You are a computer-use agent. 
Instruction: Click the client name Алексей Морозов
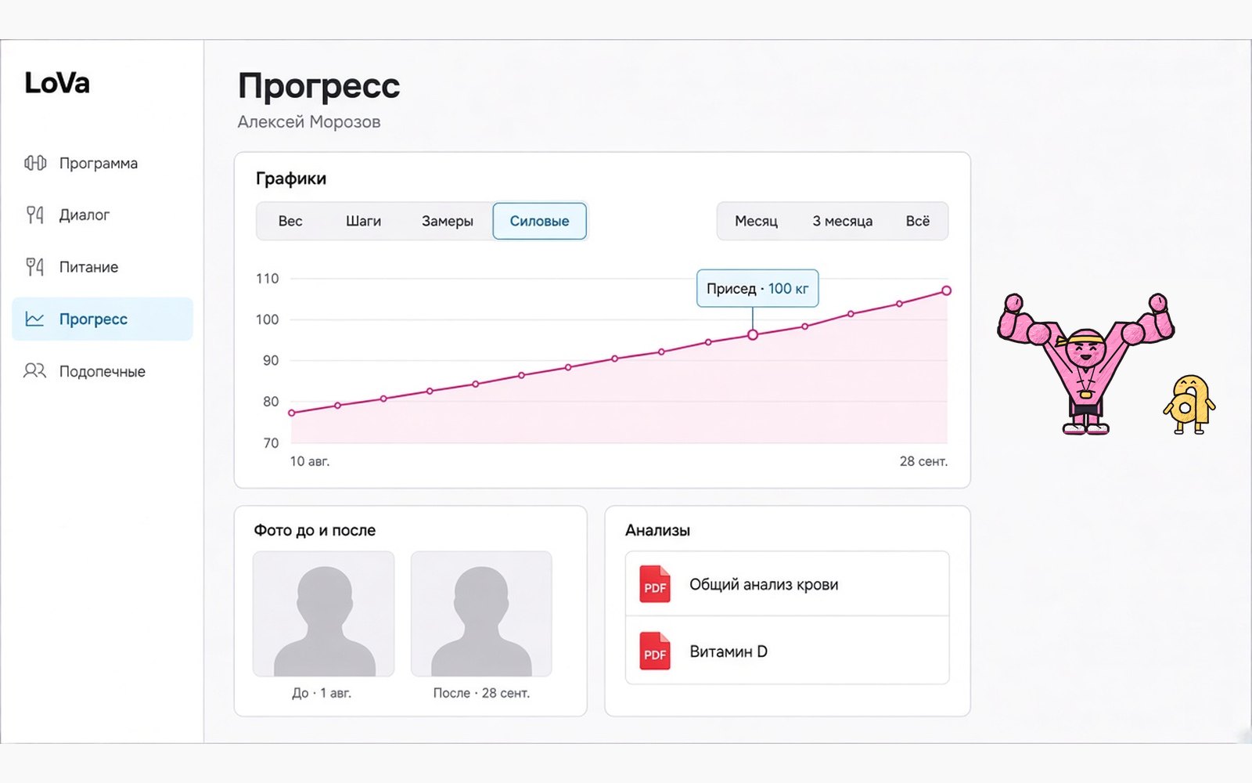click(x=309, y=122)
